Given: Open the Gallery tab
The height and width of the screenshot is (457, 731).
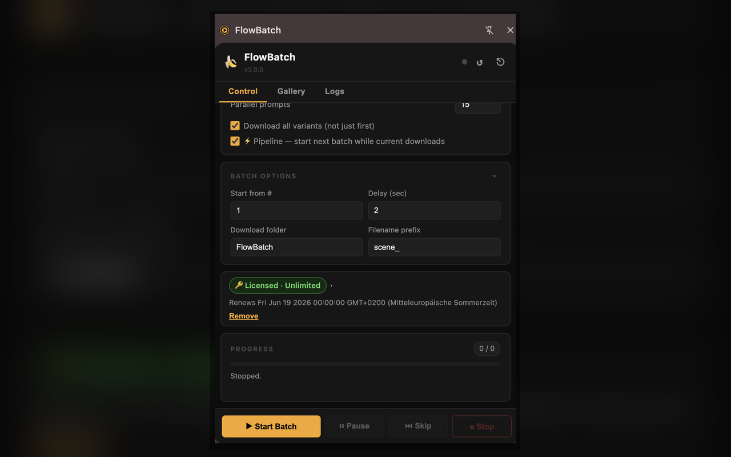Looking at the screenshot, I should tap(291, 91).
